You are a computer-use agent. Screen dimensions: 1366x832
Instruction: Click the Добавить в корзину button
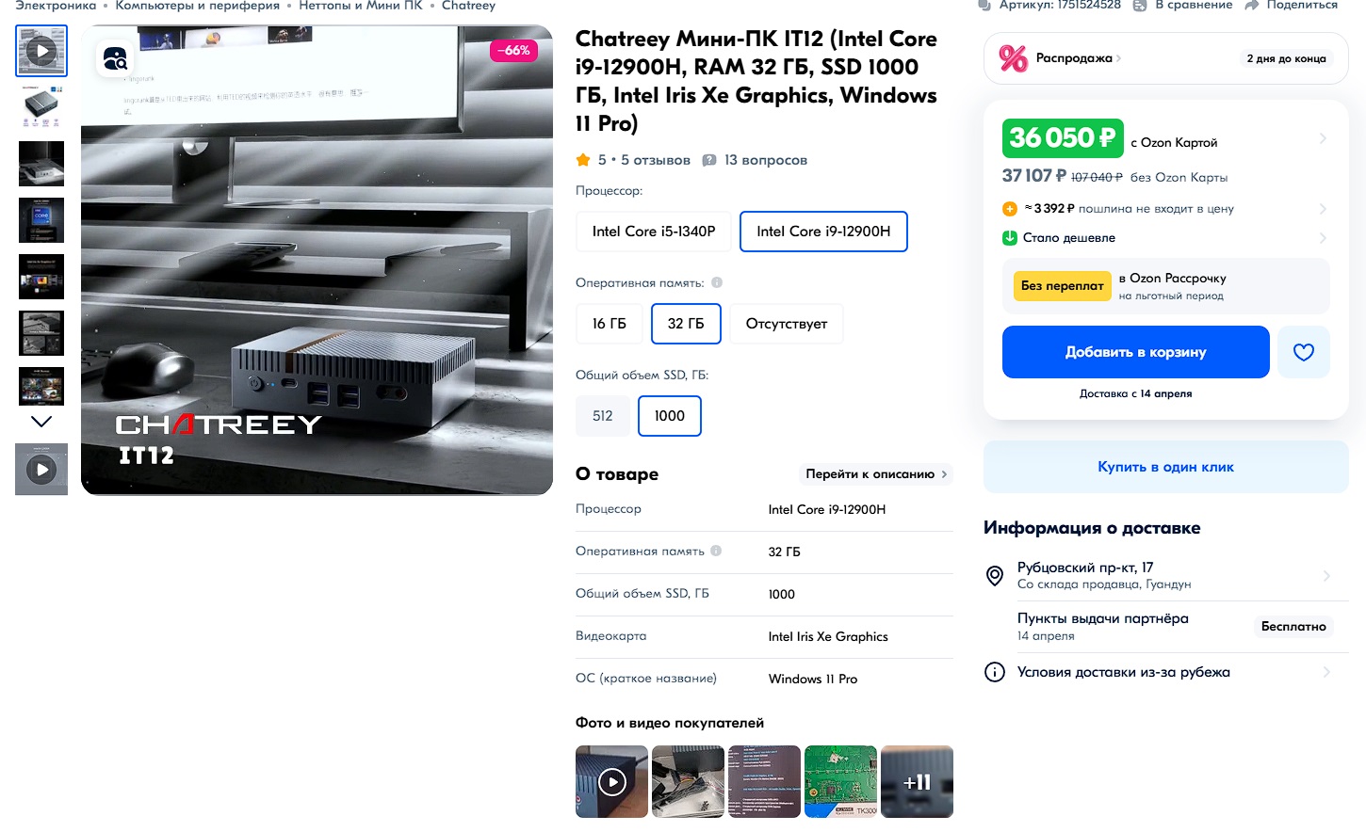1136,352
